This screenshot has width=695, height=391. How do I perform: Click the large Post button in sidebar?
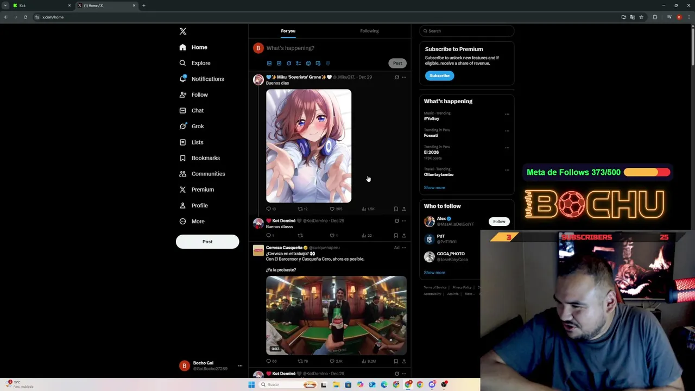pos(207,242)
